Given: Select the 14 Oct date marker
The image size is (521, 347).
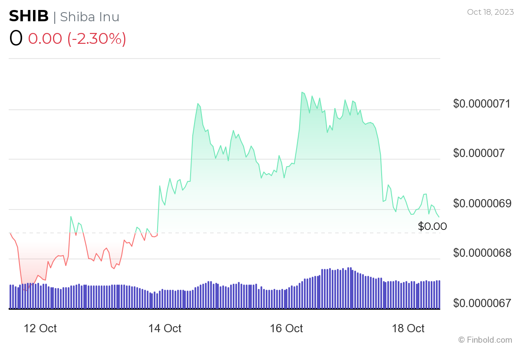Looking at the screenshot, I should pyautogui.click(x=165, y=328).
